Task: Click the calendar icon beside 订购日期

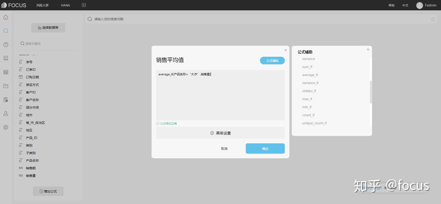Action: click(20, 77)
